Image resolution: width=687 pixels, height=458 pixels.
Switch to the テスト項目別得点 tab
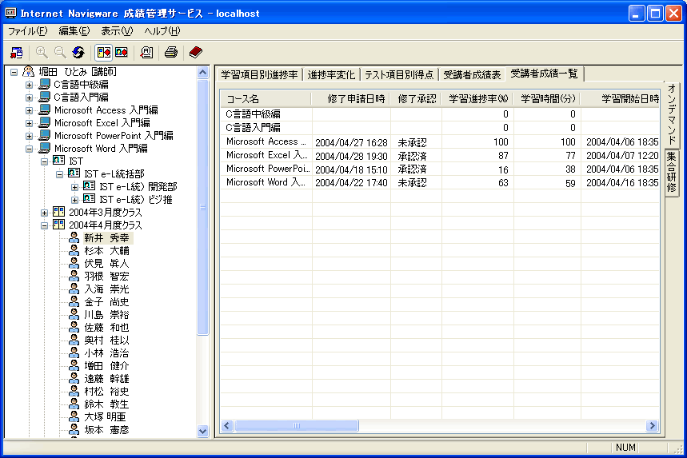(x=399, y=75)
